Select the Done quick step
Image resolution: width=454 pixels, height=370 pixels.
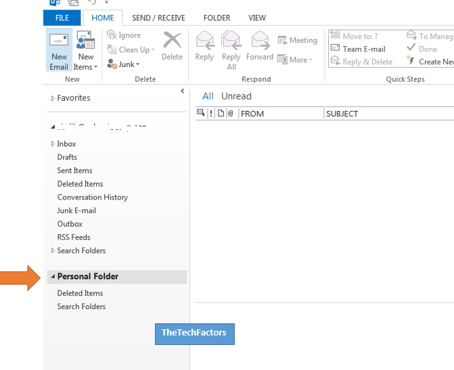tap(422, 49)
